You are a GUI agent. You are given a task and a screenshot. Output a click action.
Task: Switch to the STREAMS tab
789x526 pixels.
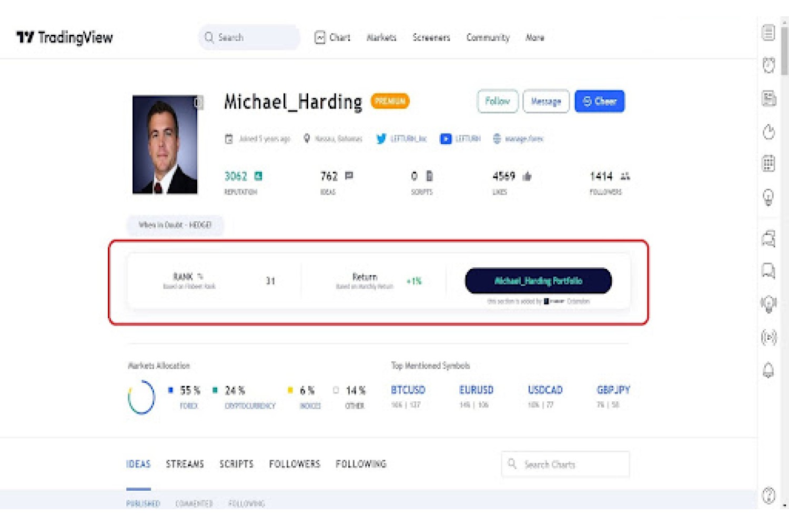(185, 464)
